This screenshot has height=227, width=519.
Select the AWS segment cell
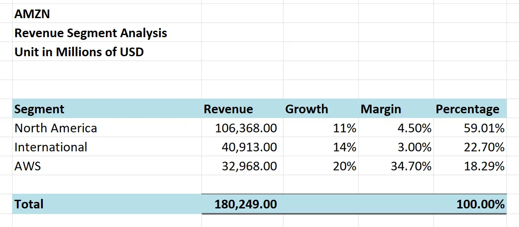click(x=107, y=166)
